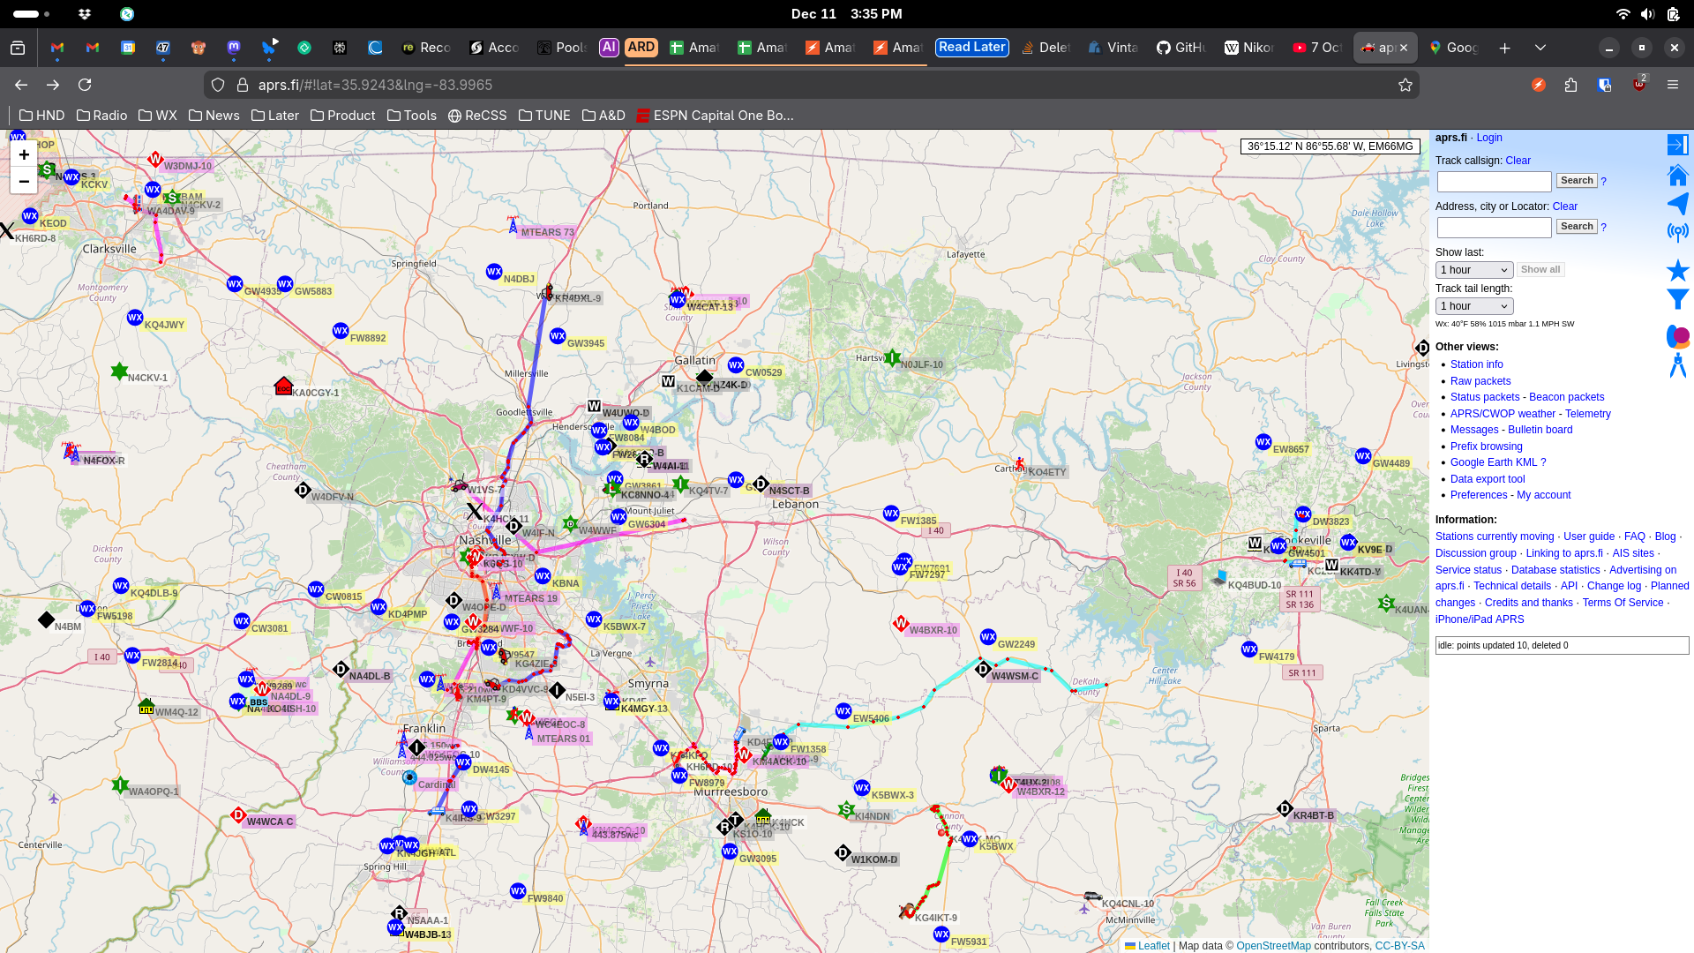Expand the browser tab list chevron

tap(1540, 48)
